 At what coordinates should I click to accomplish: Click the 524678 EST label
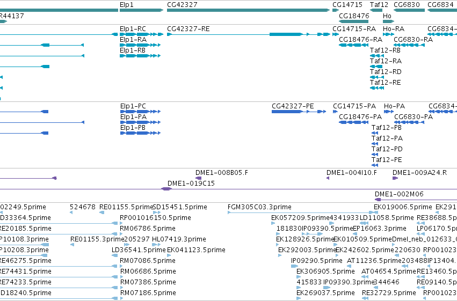[83, 207]
